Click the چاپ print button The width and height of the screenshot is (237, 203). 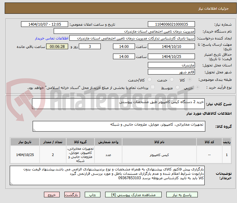[x=93, y=195]
